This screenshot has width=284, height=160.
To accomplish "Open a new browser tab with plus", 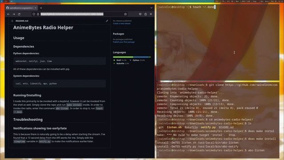I will 41,8.
